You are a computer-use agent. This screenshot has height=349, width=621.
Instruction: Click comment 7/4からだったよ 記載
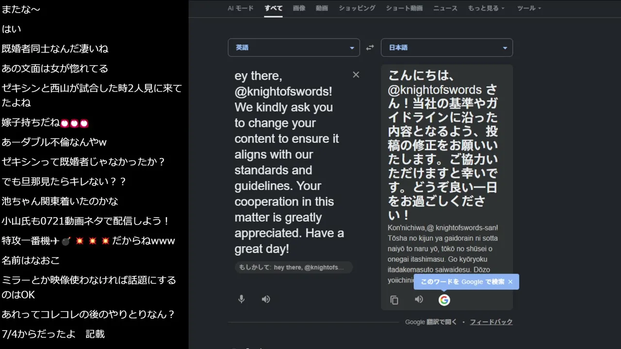tap(53, 334)
